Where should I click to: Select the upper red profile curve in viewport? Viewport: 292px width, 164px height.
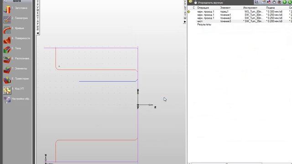point(97,70)
